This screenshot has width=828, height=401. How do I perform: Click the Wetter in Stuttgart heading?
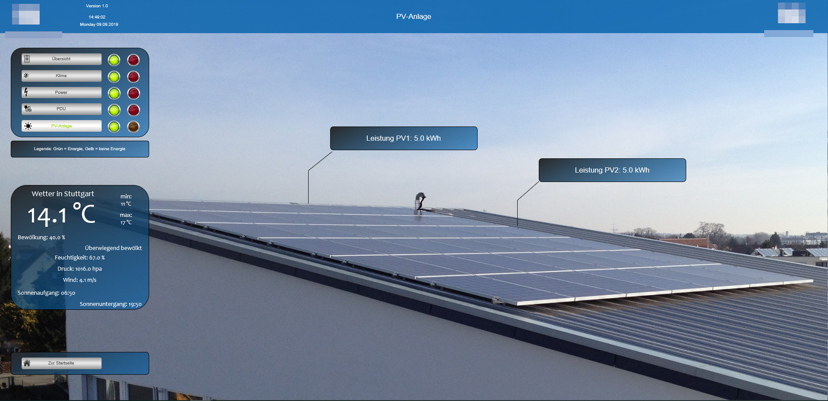click(63, 194)
